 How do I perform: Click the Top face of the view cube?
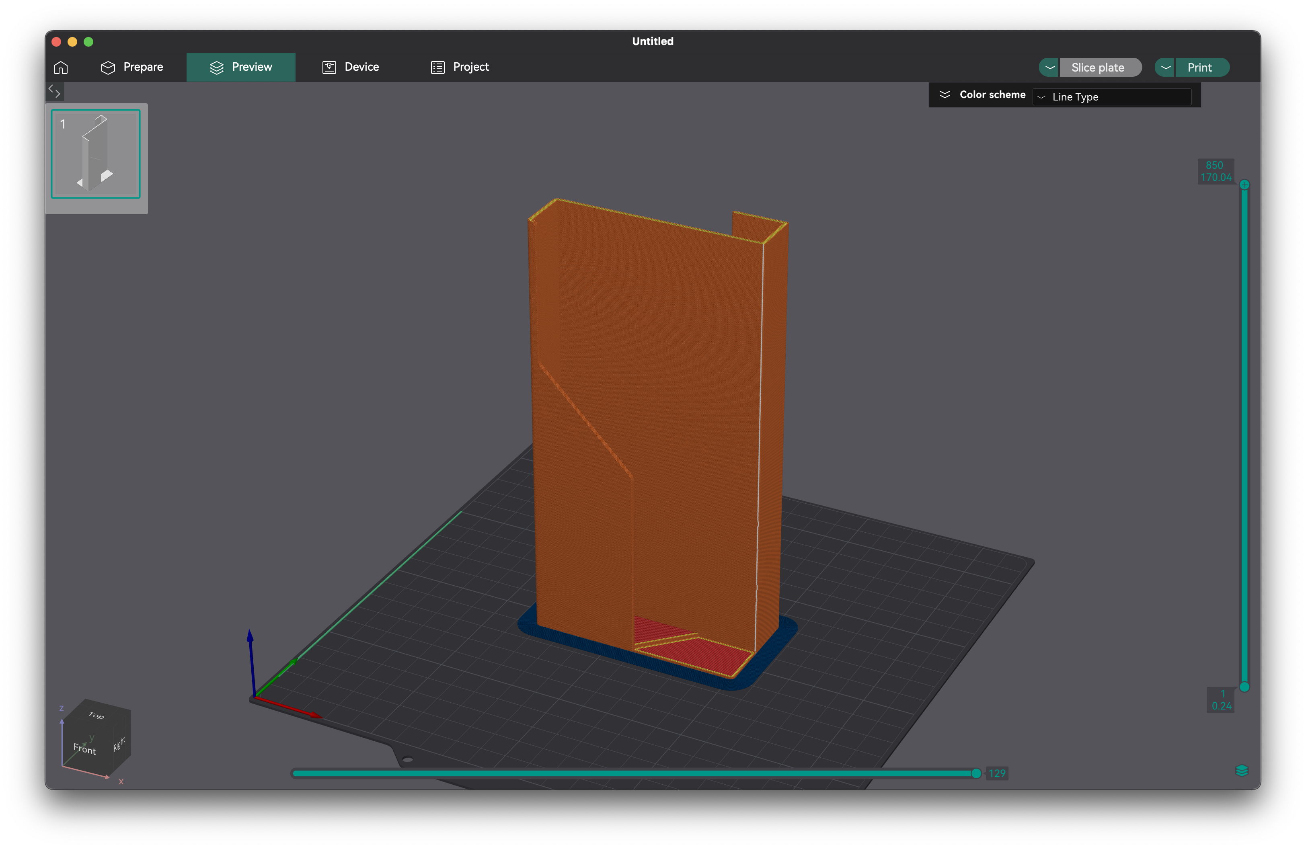(97, 715)
